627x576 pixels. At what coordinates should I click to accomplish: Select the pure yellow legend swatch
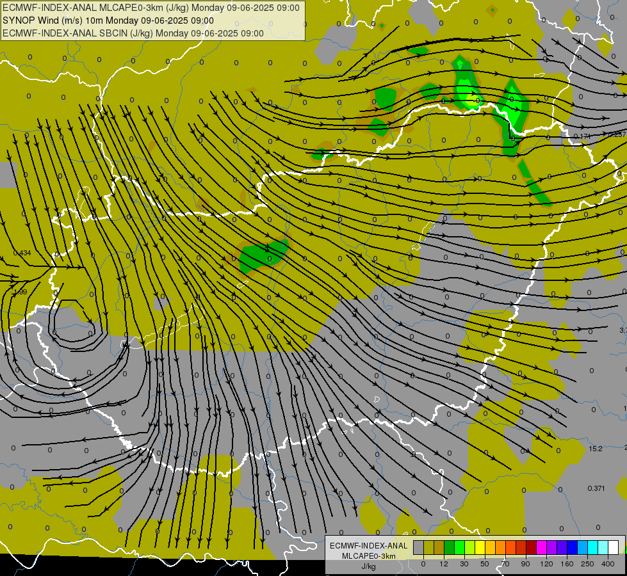480,547
